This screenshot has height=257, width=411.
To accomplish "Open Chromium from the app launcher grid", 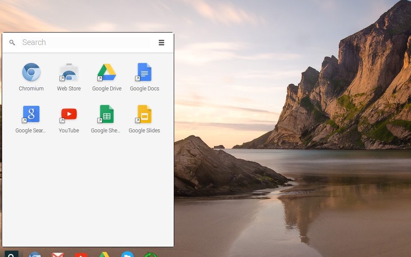I will (31, 72).
